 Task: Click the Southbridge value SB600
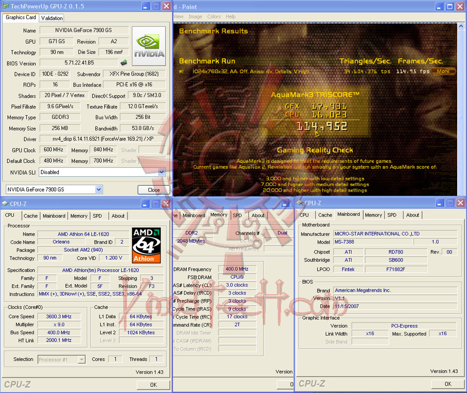coord(396,260)
